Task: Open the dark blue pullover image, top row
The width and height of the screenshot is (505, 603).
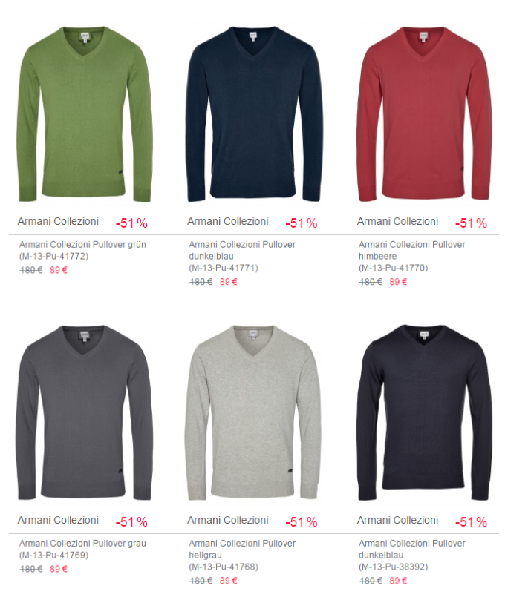Action: (x=254, y=114)
